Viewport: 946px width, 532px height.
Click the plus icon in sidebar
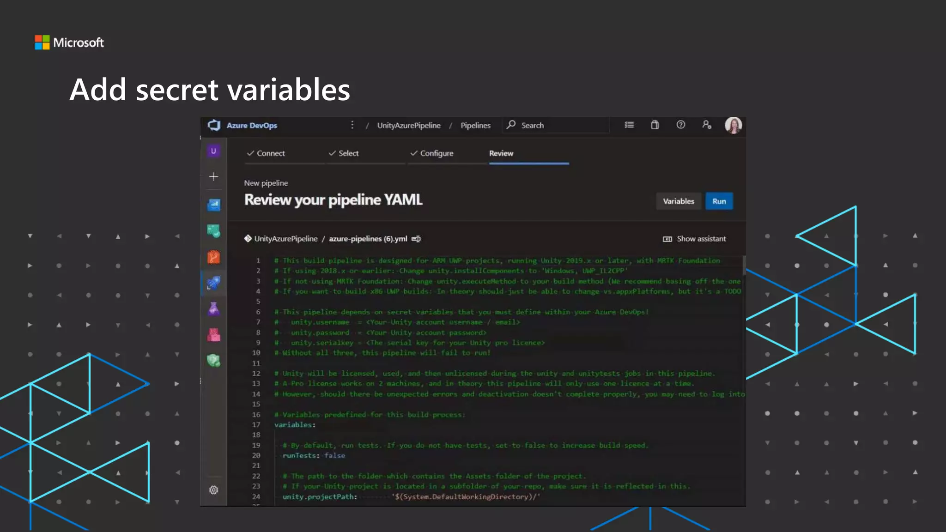tap(213, 176)
